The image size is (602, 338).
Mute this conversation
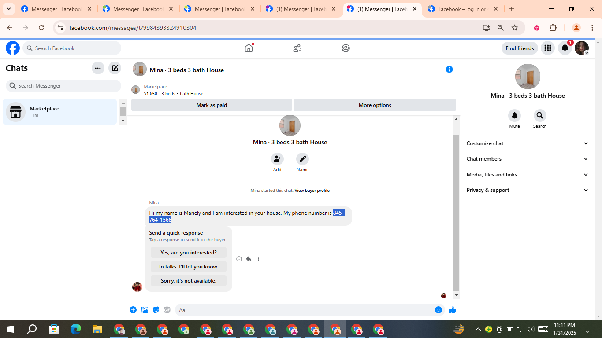(x=514, y=116)
